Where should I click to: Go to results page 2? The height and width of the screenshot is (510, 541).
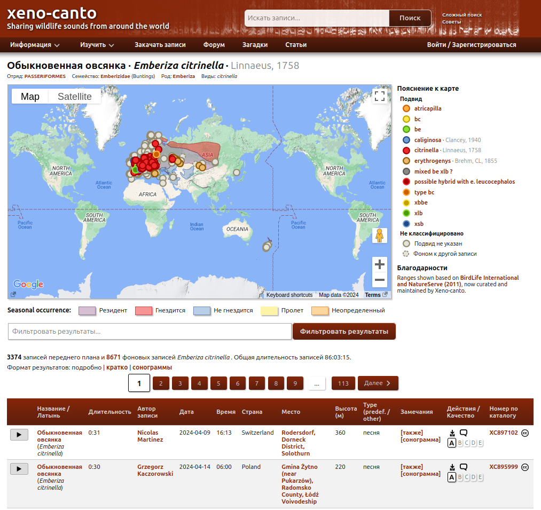click(161, 383)
